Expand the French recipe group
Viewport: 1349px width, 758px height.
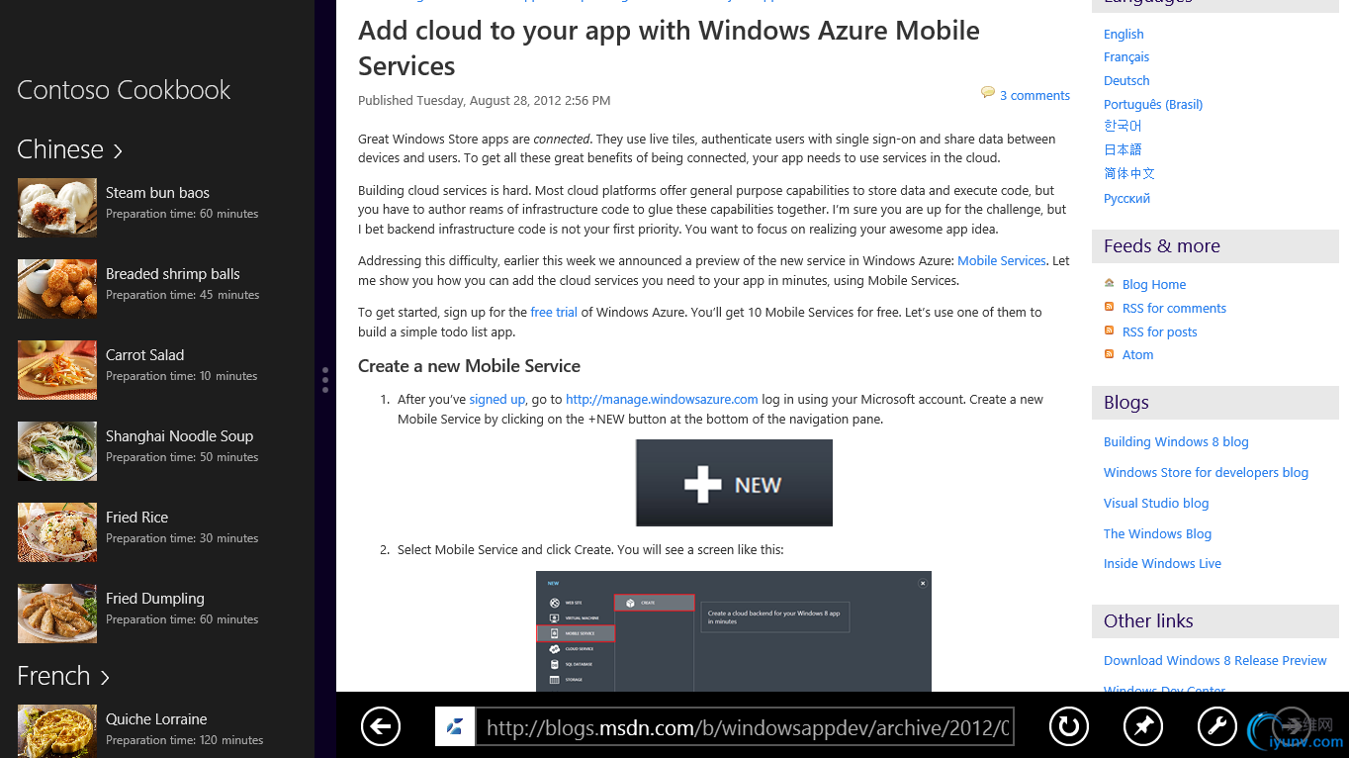[x=63, y=676]
